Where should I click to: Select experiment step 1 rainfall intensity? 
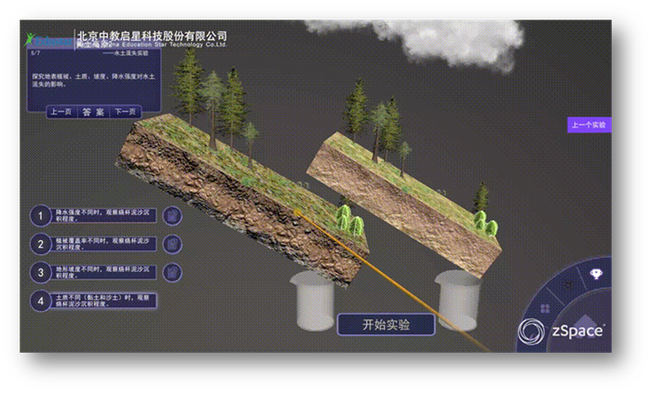coord(39,216)
